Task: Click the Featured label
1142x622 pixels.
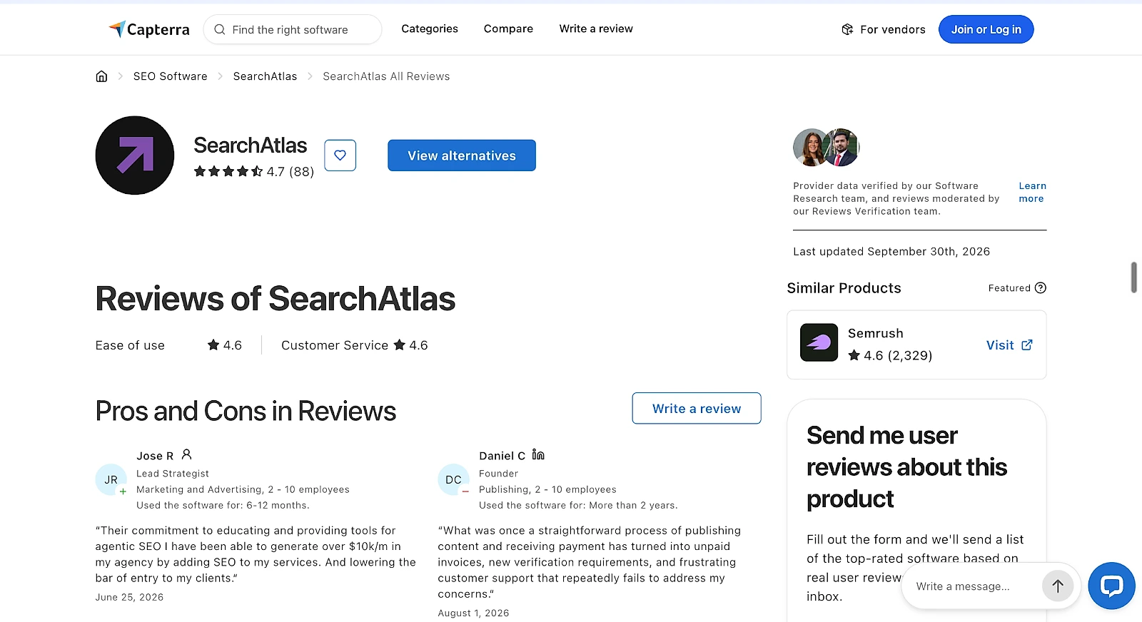Action: 1009,288
